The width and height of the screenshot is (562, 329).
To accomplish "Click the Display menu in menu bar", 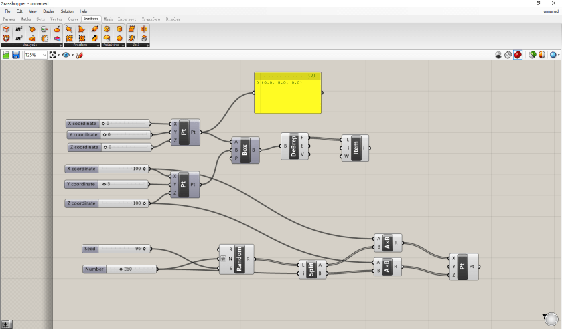I will (49, 11).
